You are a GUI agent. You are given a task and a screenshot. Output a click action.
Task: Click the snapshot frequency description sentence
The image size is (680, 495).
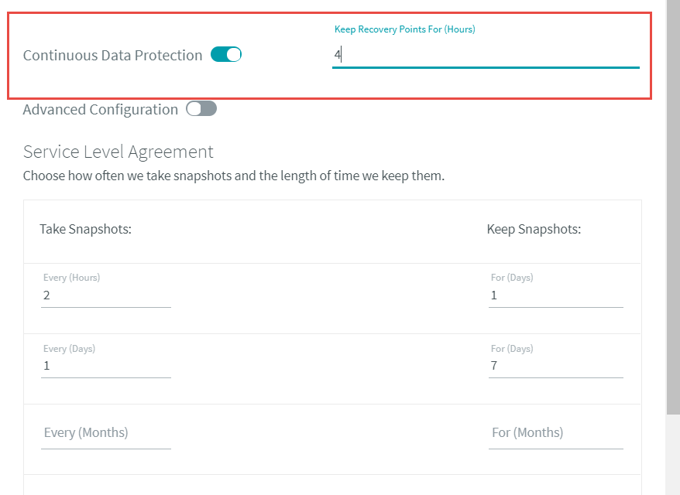point(234,176)
